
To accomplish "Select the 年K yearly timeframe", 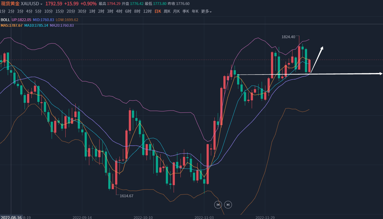I will 195,11.
